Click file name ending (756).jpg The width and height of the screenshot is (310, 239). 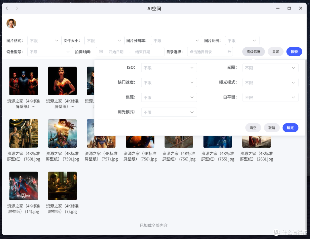[179, 156]
